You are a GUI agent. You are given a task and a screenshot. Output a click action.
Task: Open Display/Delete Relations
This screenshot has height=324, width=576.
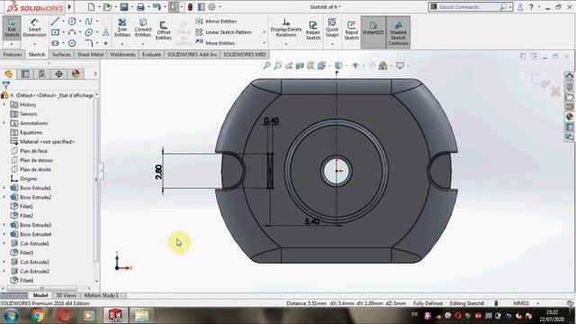pos(286,28)
